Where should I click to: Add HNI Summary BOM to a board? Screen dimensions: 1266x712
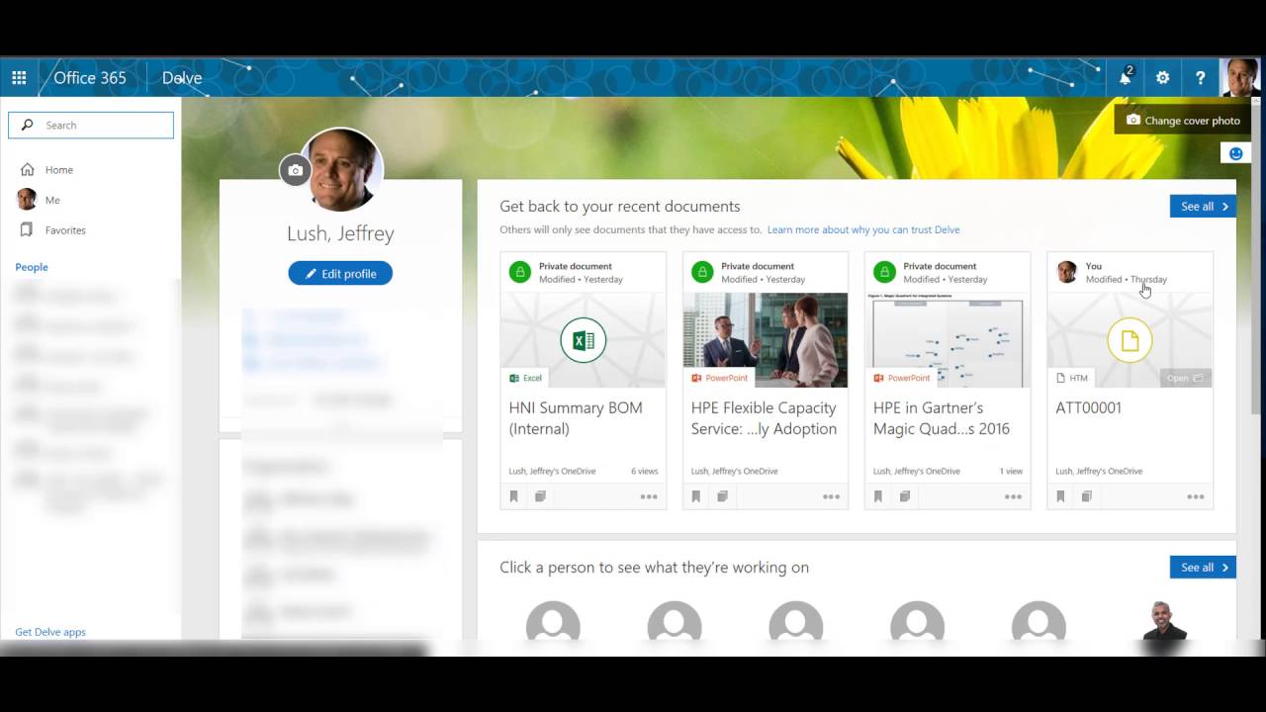click(540, 496)
